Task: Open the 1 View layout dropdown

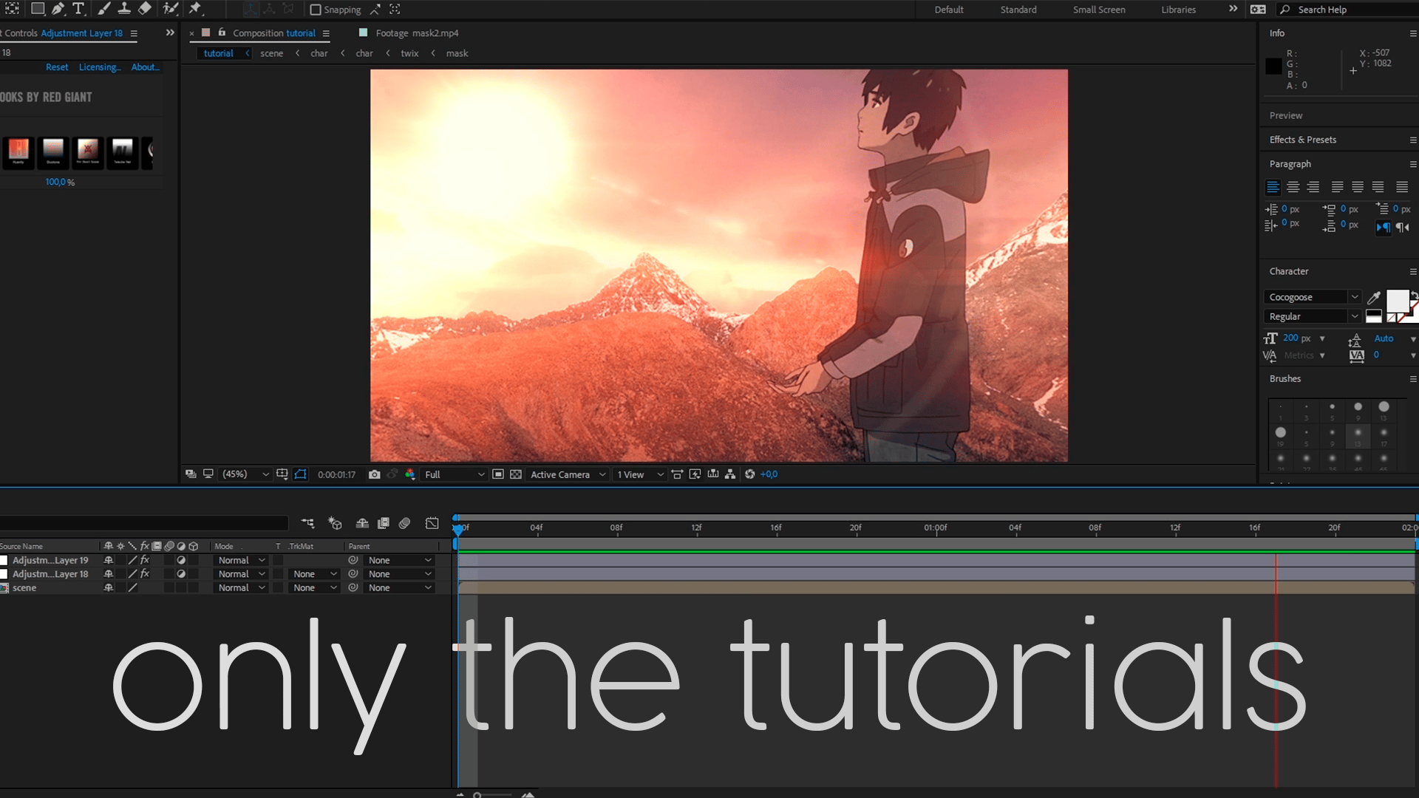Action: [x=640, y=474]
